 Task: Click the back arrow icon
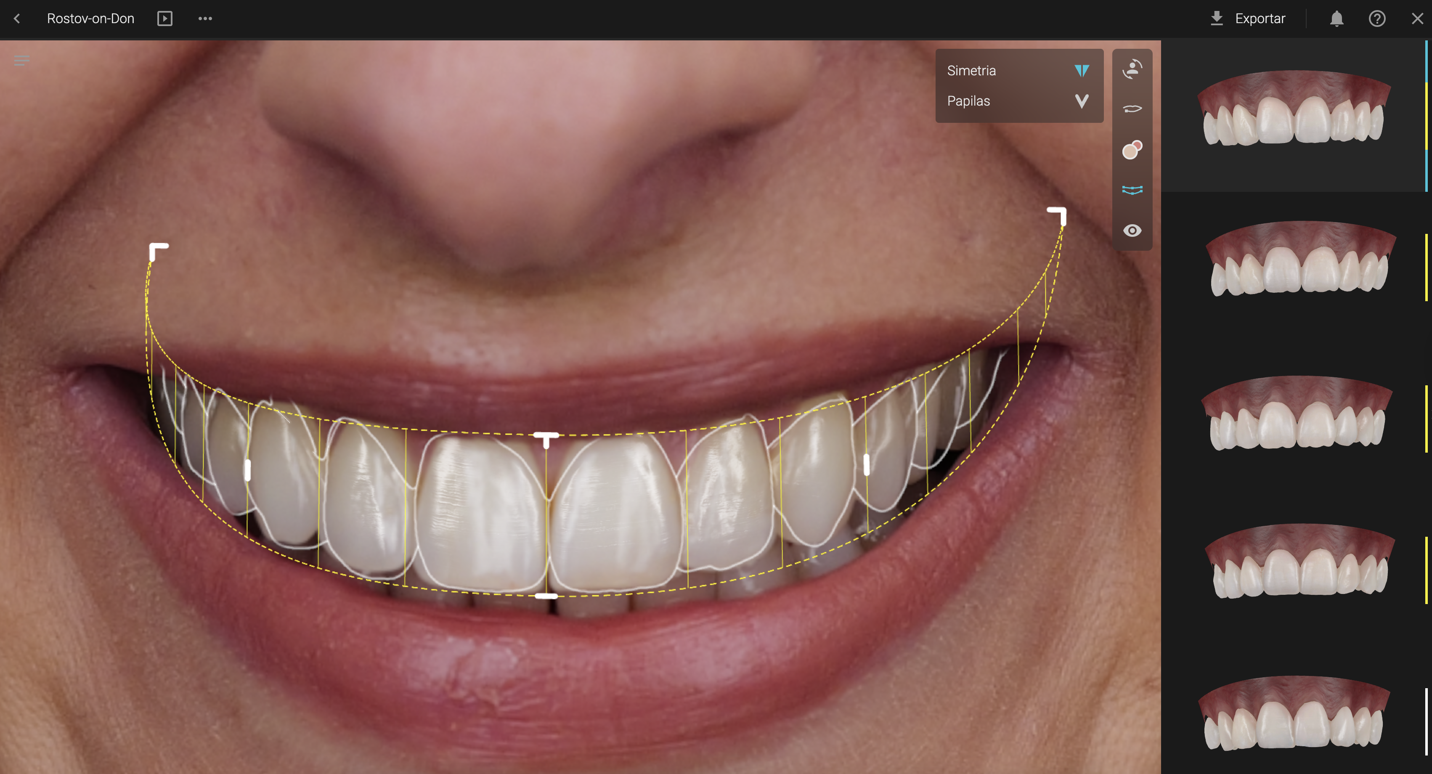(x=17, y=19)
